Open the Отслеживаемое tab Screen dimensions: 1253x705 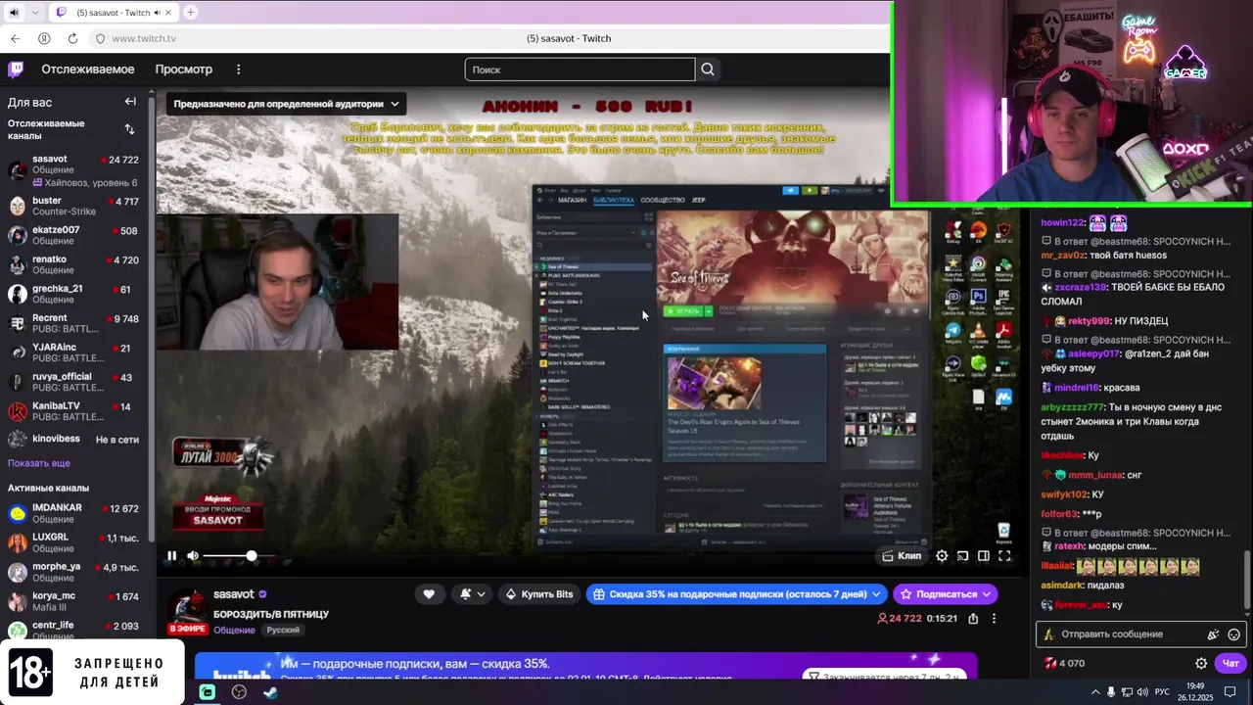click(88, 70)
